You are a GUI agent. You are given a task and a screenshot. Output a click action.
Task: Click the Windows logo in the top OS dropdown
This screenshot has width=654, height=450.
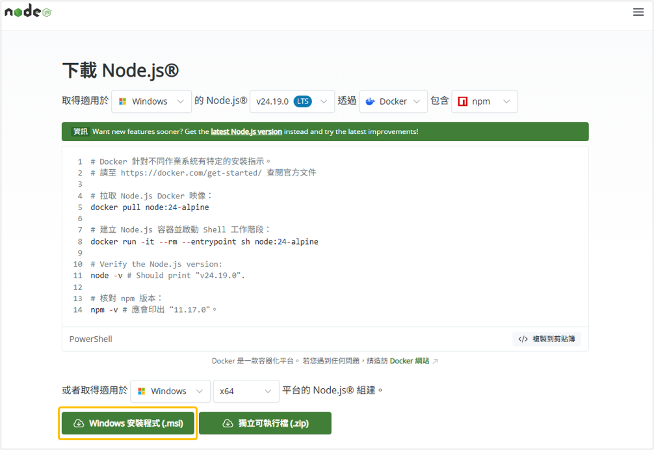[123, 101]
